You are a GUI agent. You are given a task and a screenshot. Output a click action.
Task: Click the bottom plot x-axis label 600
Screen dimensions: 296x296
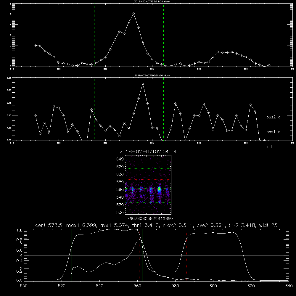pos(213,286)
